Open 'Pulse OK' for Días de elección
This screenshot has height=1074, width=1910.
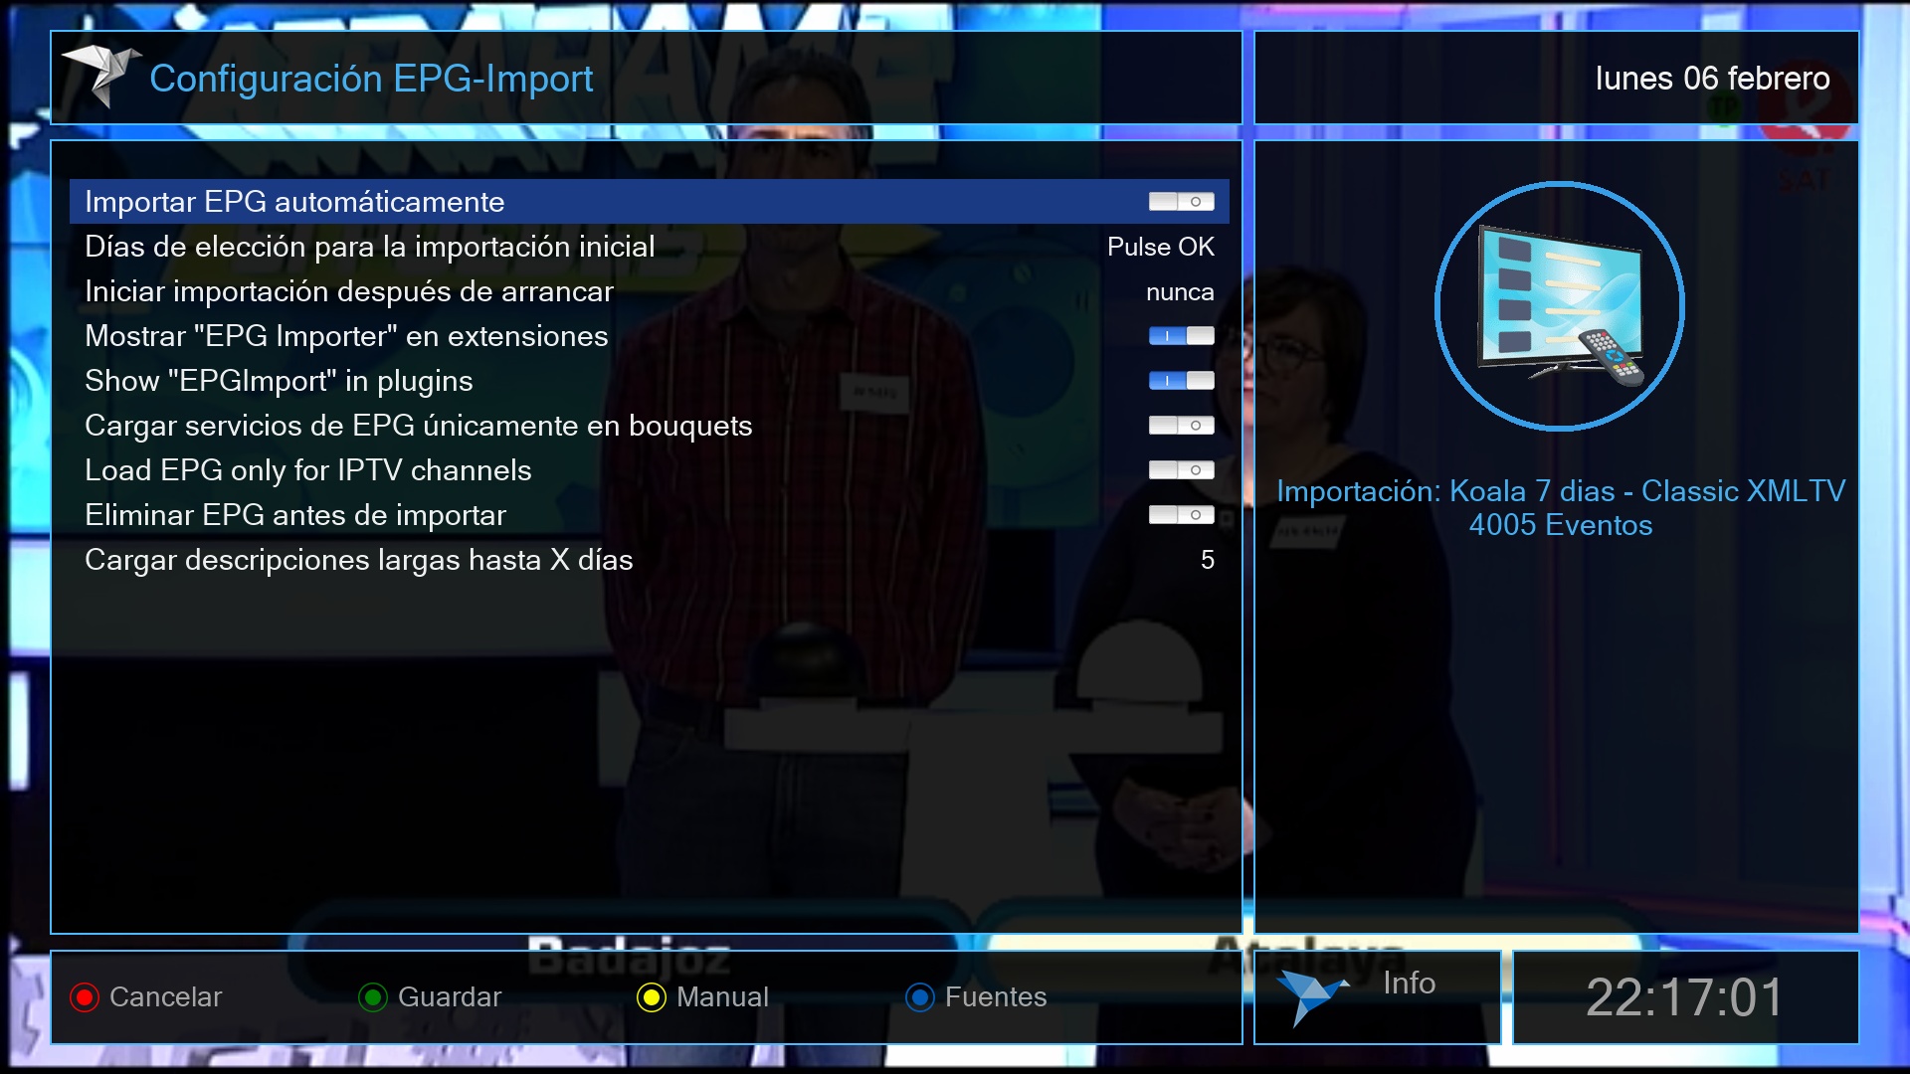[1160, 247]
